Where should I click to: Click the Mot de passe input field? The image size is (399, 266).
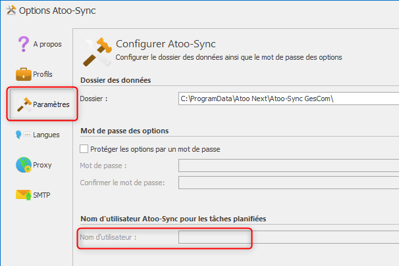288,166
